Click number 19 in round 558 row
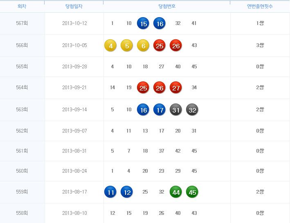 [145, 213]
